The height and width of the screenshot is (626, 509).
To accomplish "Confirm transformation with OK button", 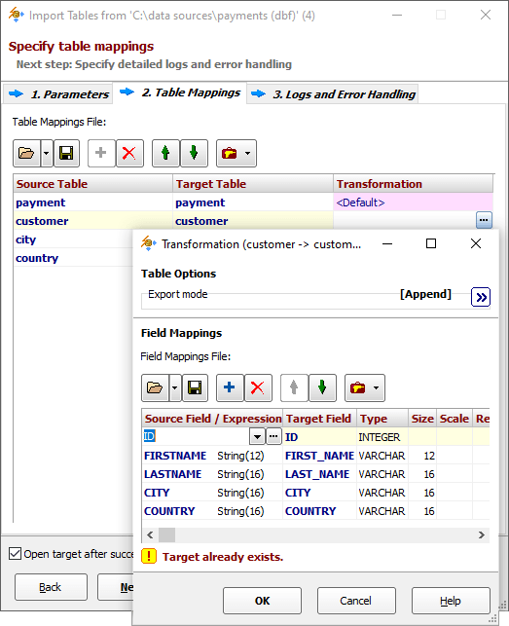I will (x=262, y=601).
